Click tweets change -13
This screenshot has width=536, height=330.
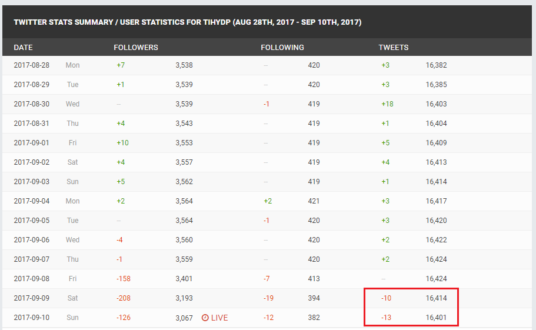coord(387,318)
